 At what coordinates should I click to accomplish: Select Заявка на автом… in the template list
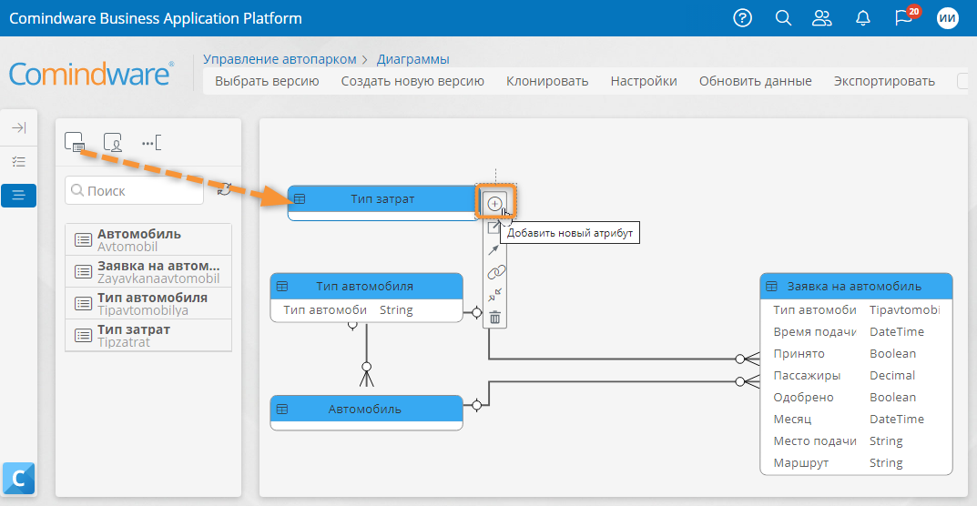click(148, 272)
